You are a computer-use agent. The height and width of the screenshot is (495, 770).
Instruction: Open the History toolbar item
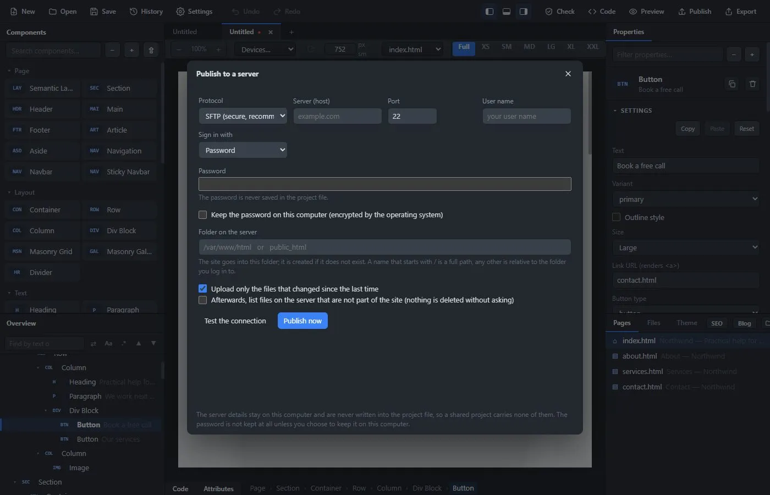click(x=146, y=12)
